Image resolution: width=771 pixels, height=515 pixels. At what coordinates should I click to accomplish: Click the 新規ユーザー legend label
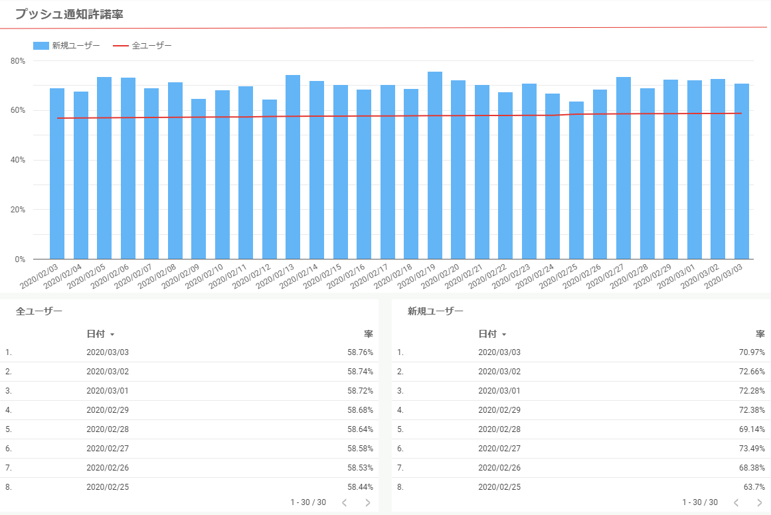click(76, 46)
